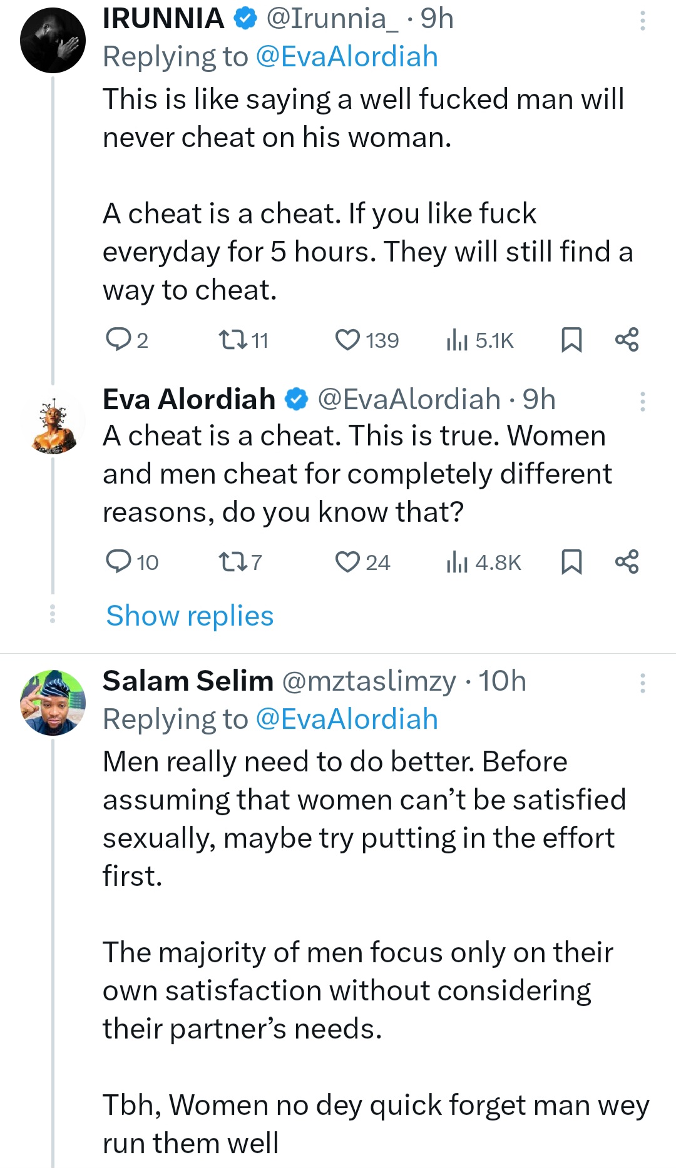Open Salam Selim's profile avatar

pyautogui.click(x=53, y=703)
